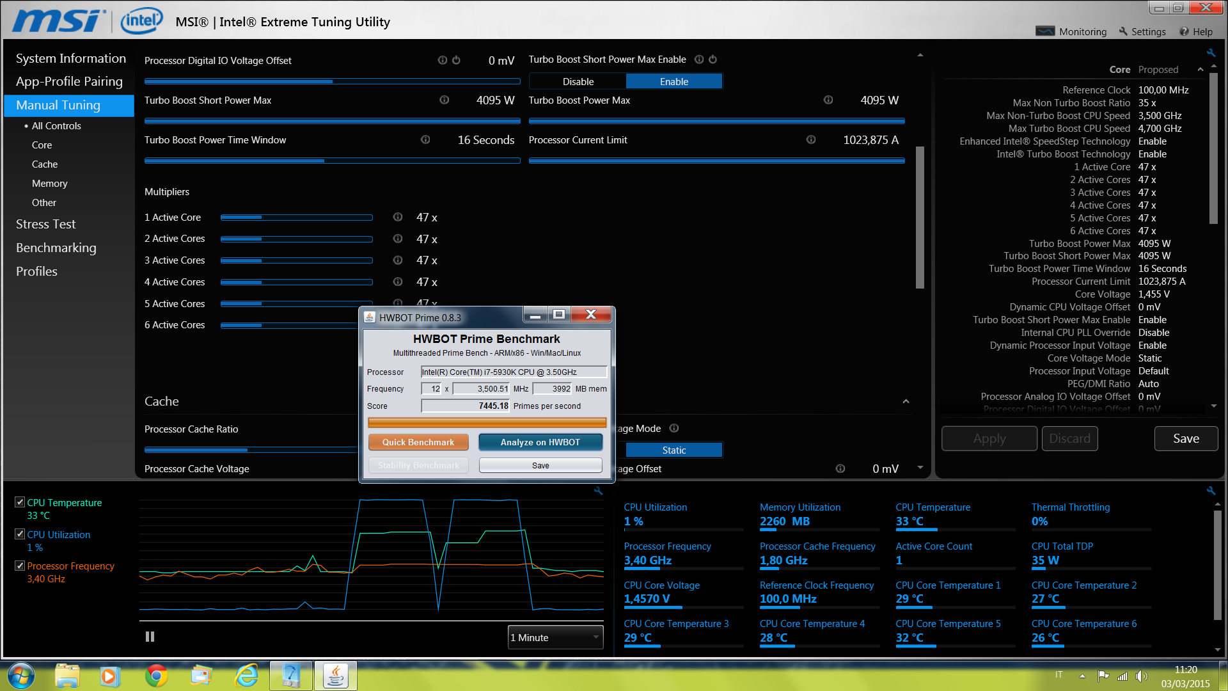Open the wrench icon above the proposed settings panel
This screenshot has height=691, width=1228.
pos(1211,53)
